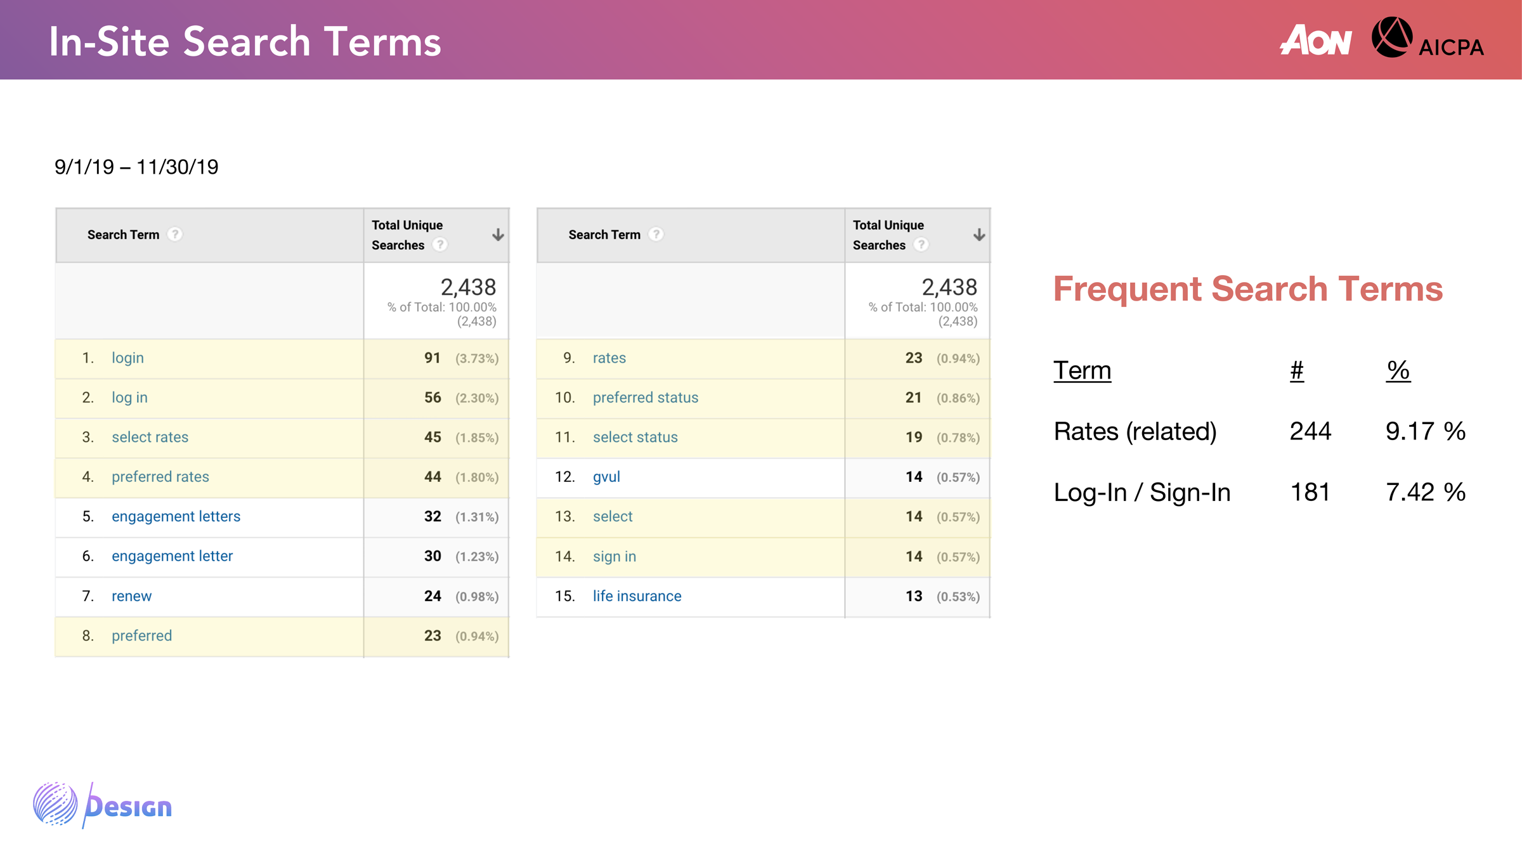
Task: Click the 'renew' search term link
Action: tap(131, 596)
